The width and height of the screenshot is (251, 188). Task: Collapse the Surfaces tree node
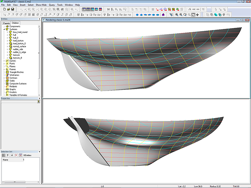point(4,29)
